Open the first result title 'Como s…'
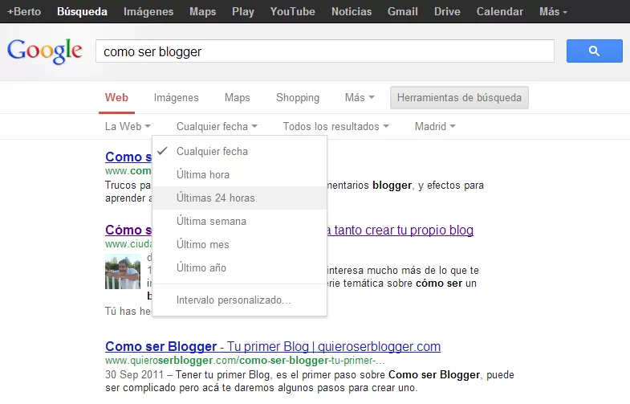This screenshot has width=630, height=404. tap(128, 157)
